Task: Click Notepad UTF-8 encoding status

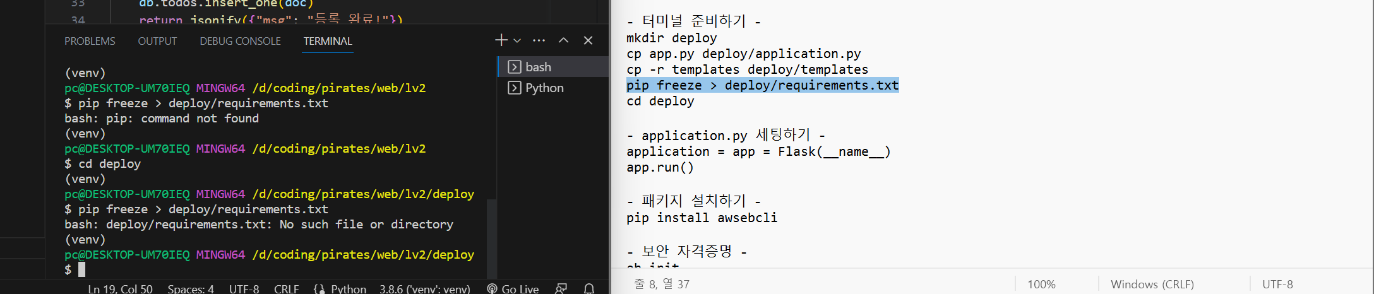Action: pos(1277,284)
